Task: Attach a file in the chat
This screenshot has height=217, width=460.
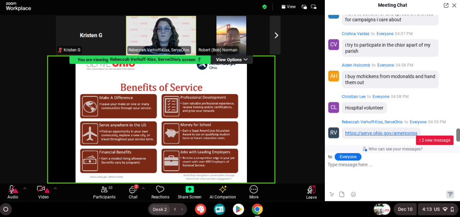Action: coord(342,194)
